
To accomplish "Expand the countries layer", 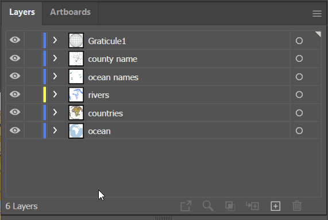I will (x=55, y=112).
